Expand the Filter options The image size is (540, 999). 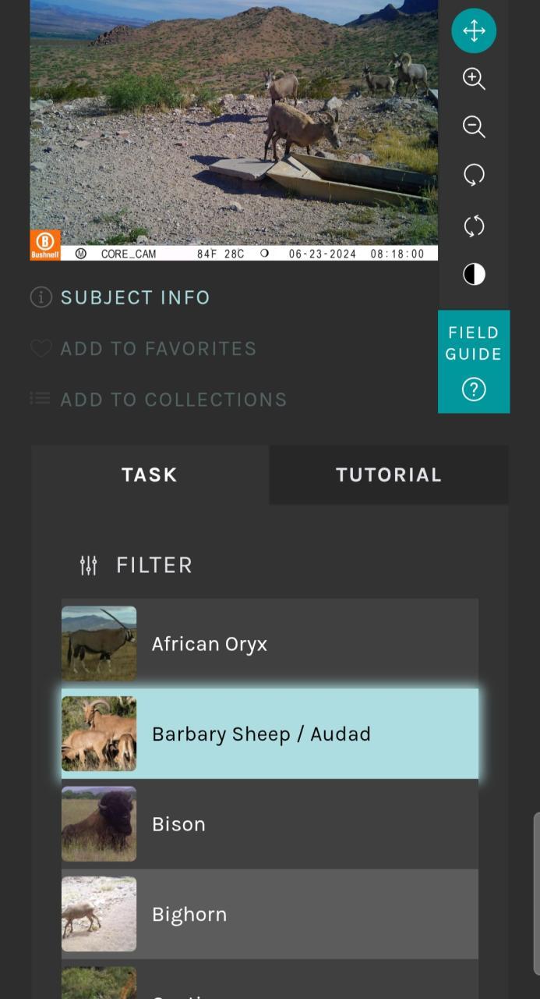point(154,565)
